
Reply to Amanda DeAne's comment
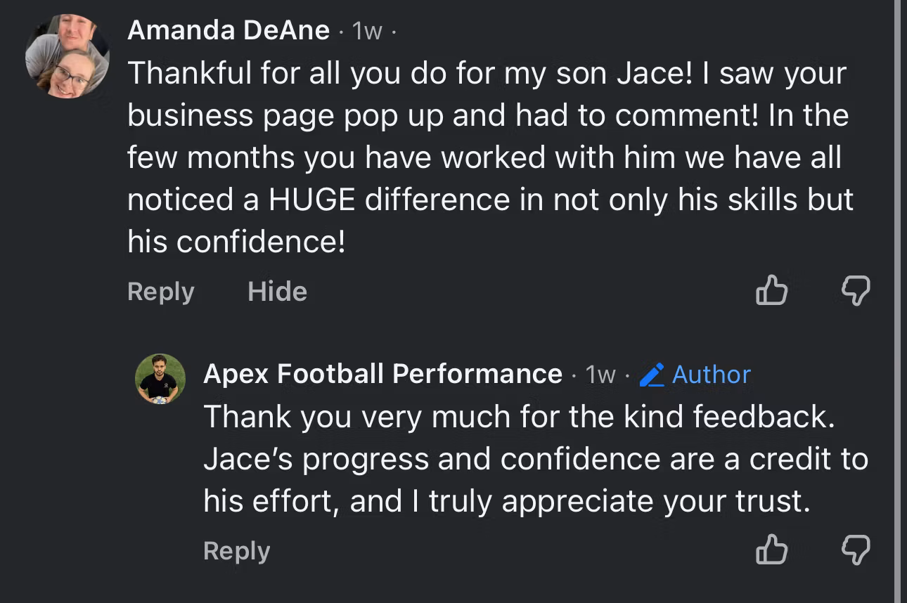tap(160, 291)
